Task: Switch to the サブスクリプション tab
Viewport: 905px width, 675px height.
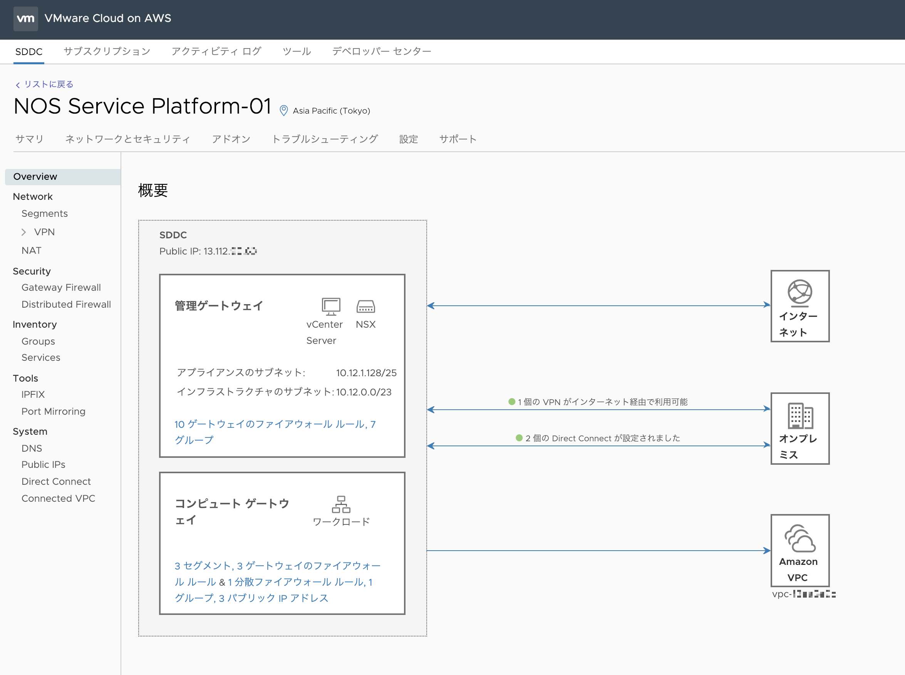Action: [107, 52]
